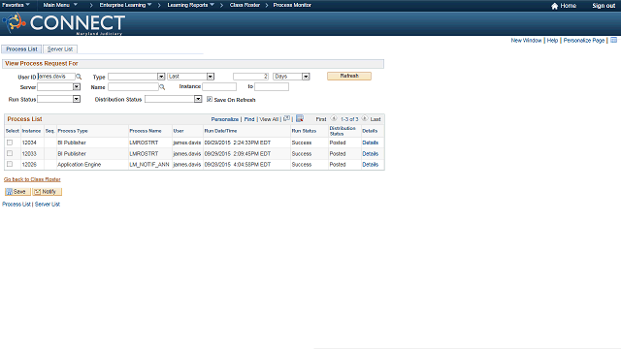Screen dimensions: 621x349
Task: Click the Save button
Action: click(x=17, y=192)
